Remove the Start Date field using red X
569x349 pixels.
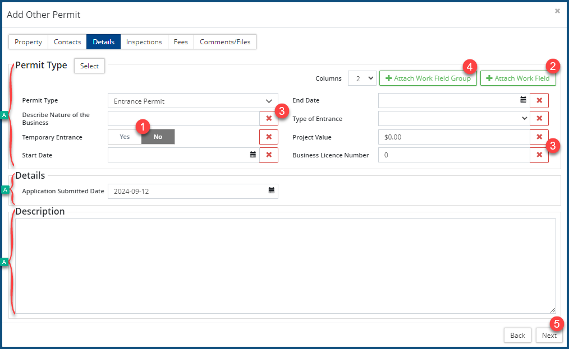[x=269, y=155]
